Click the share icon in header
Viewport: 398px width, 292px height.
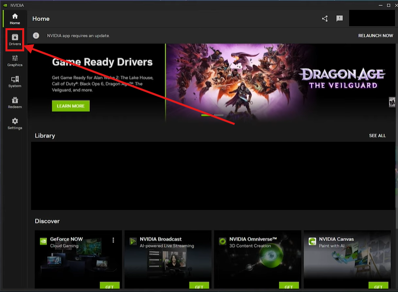(325, 19)
